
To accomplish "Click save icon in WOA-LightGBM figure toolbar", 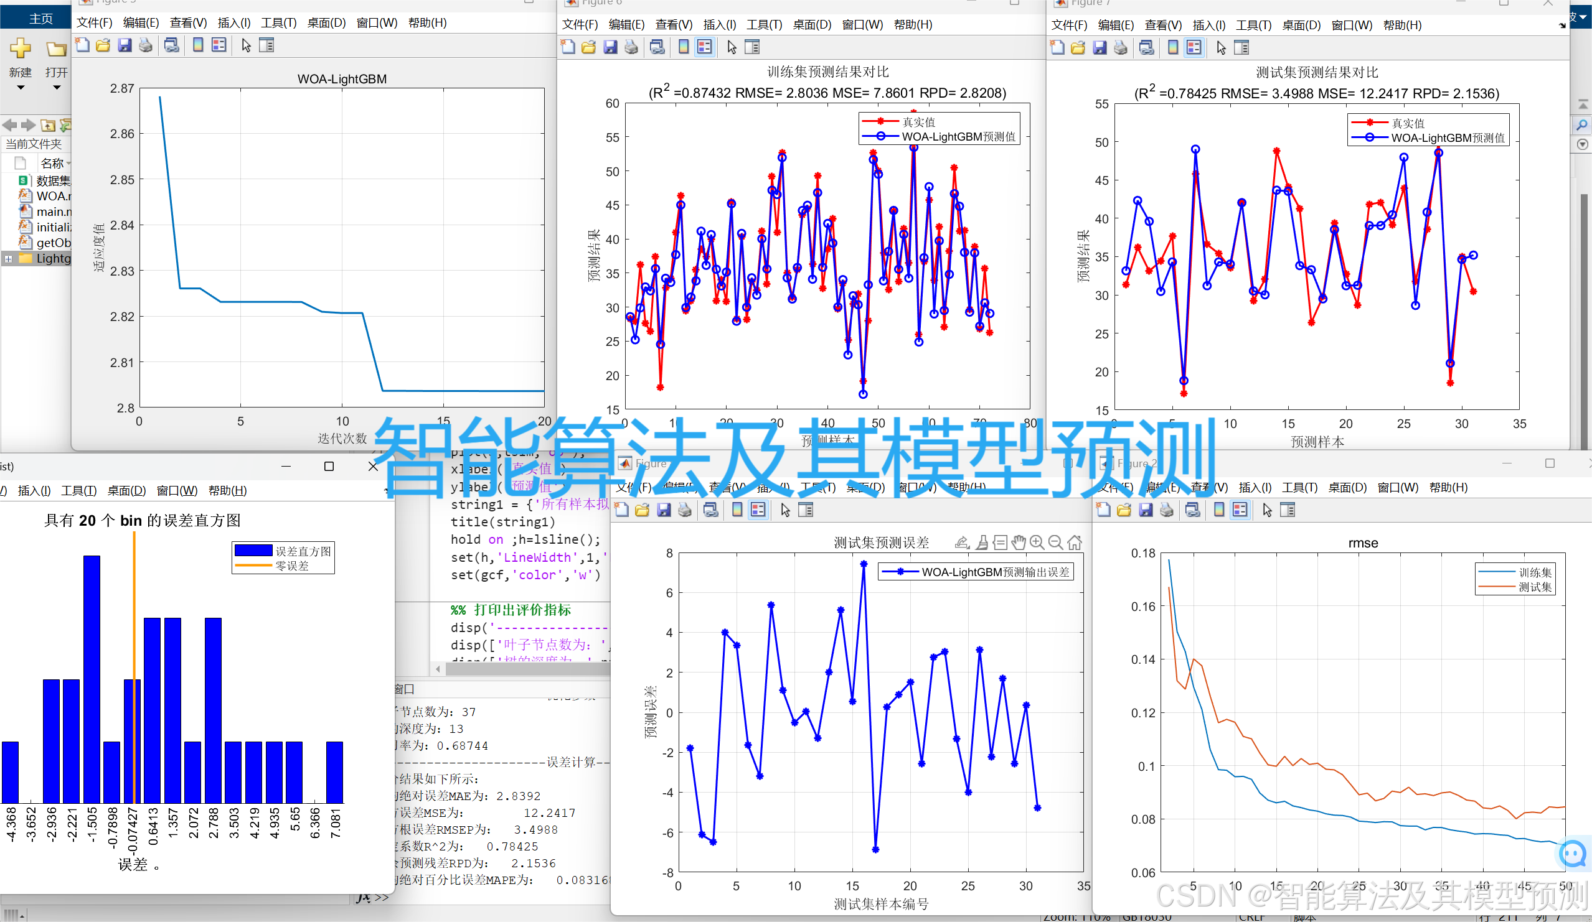I will click(125, 45).
